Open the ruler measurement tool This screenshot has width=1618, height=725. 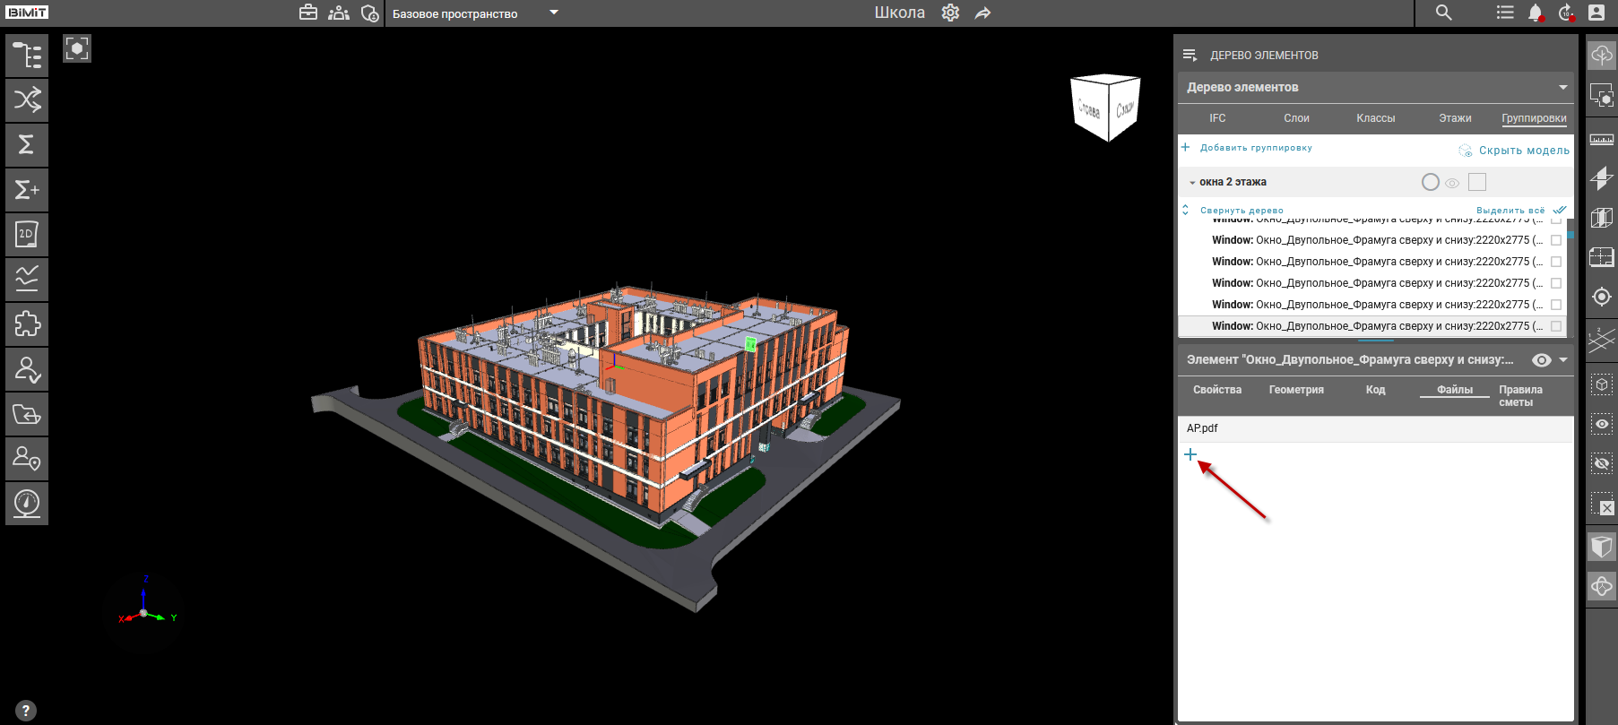(1601, 139)
